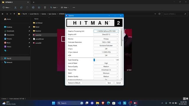Open the See more ellipsis menu
Image resolution: width=189 pixels, height=106 pixels.
click(74, 7)
